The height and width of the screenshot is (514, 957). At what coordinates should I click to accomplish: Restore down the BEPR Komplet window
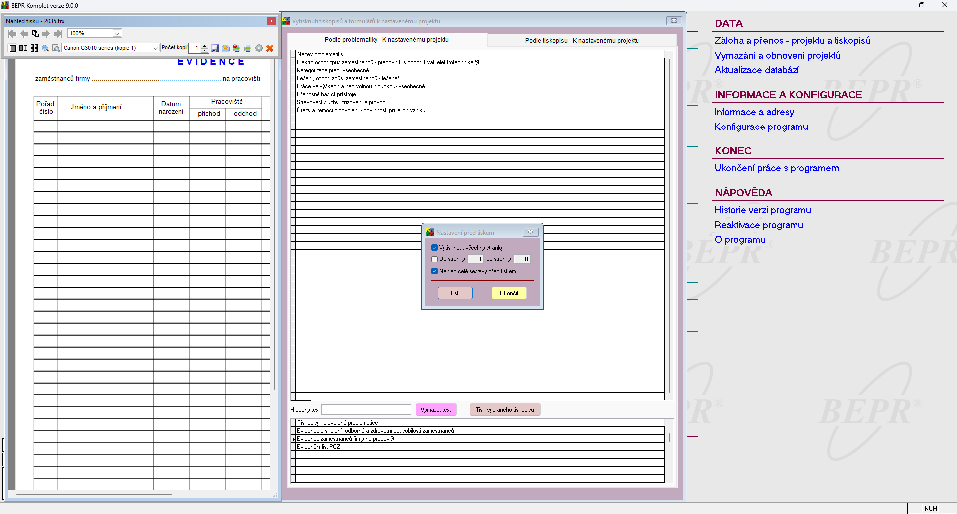click(922, 5)
